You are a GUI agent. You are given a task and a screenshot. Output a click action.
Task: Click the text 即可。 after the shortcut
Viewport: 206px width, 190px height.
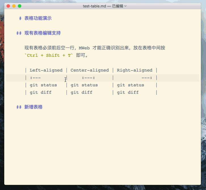point(82,55)
